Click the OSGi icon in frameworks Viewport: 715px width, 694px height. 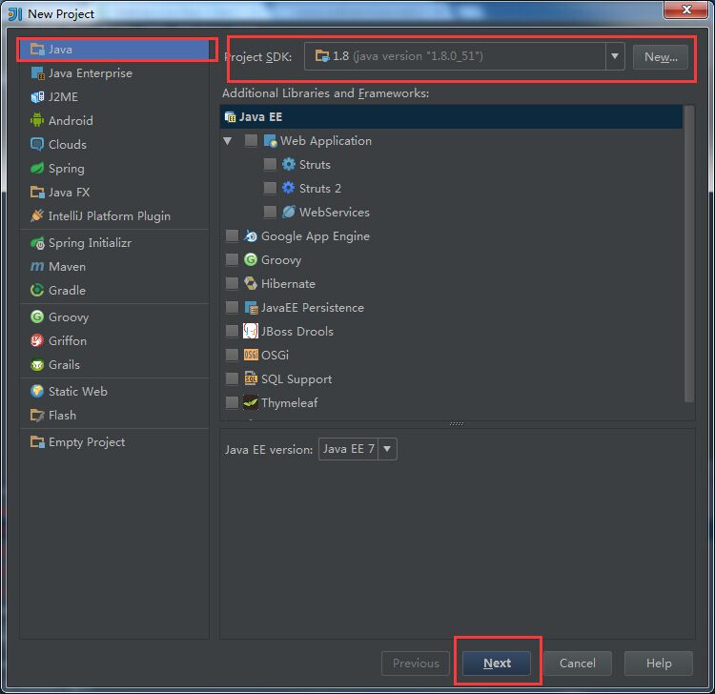point(251,355)
